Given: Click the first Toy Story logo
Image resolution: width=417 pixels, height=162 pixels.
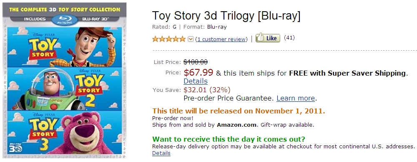Looking at the screenshot, I should click(x=43, y=48).
